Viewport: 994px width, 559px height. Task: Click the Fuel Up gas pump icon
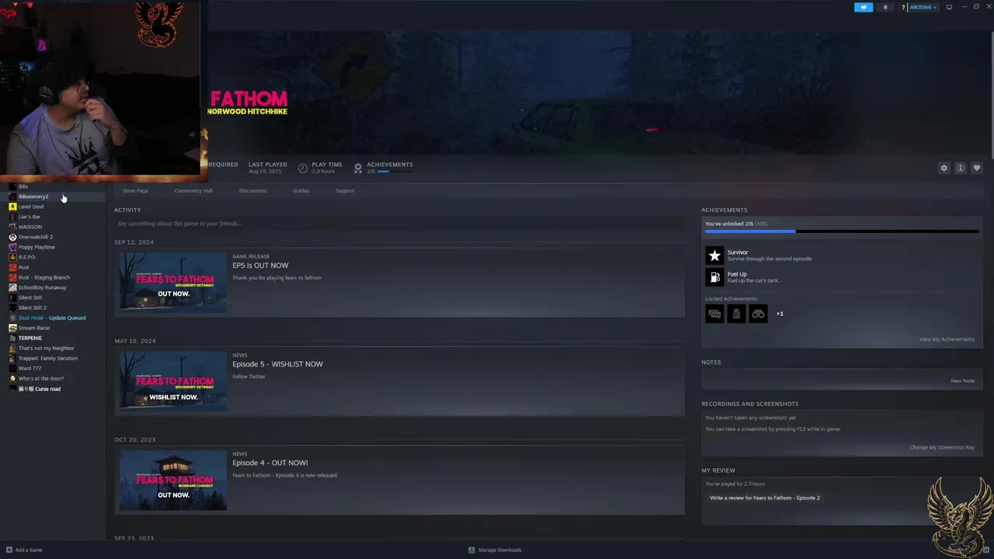714,277
